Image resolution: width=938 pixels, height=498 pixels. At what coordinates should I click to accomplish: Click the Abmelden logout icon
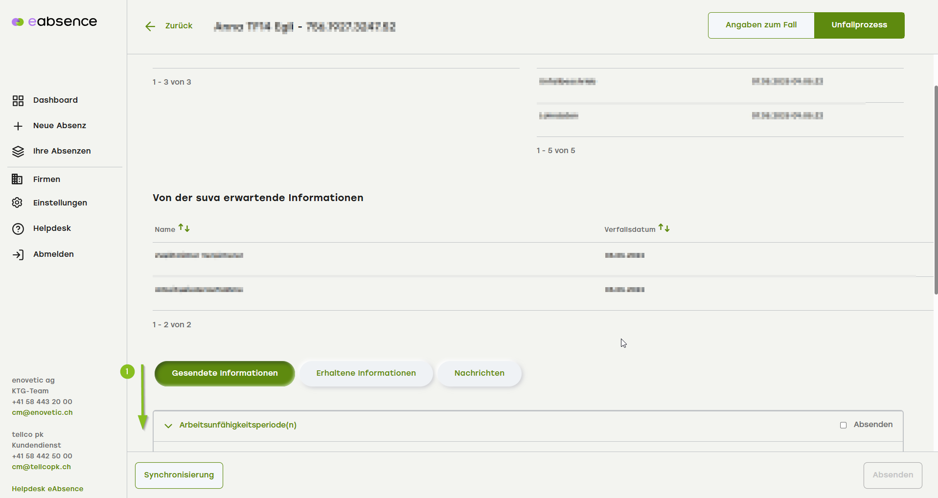click(x=18, y=255)
